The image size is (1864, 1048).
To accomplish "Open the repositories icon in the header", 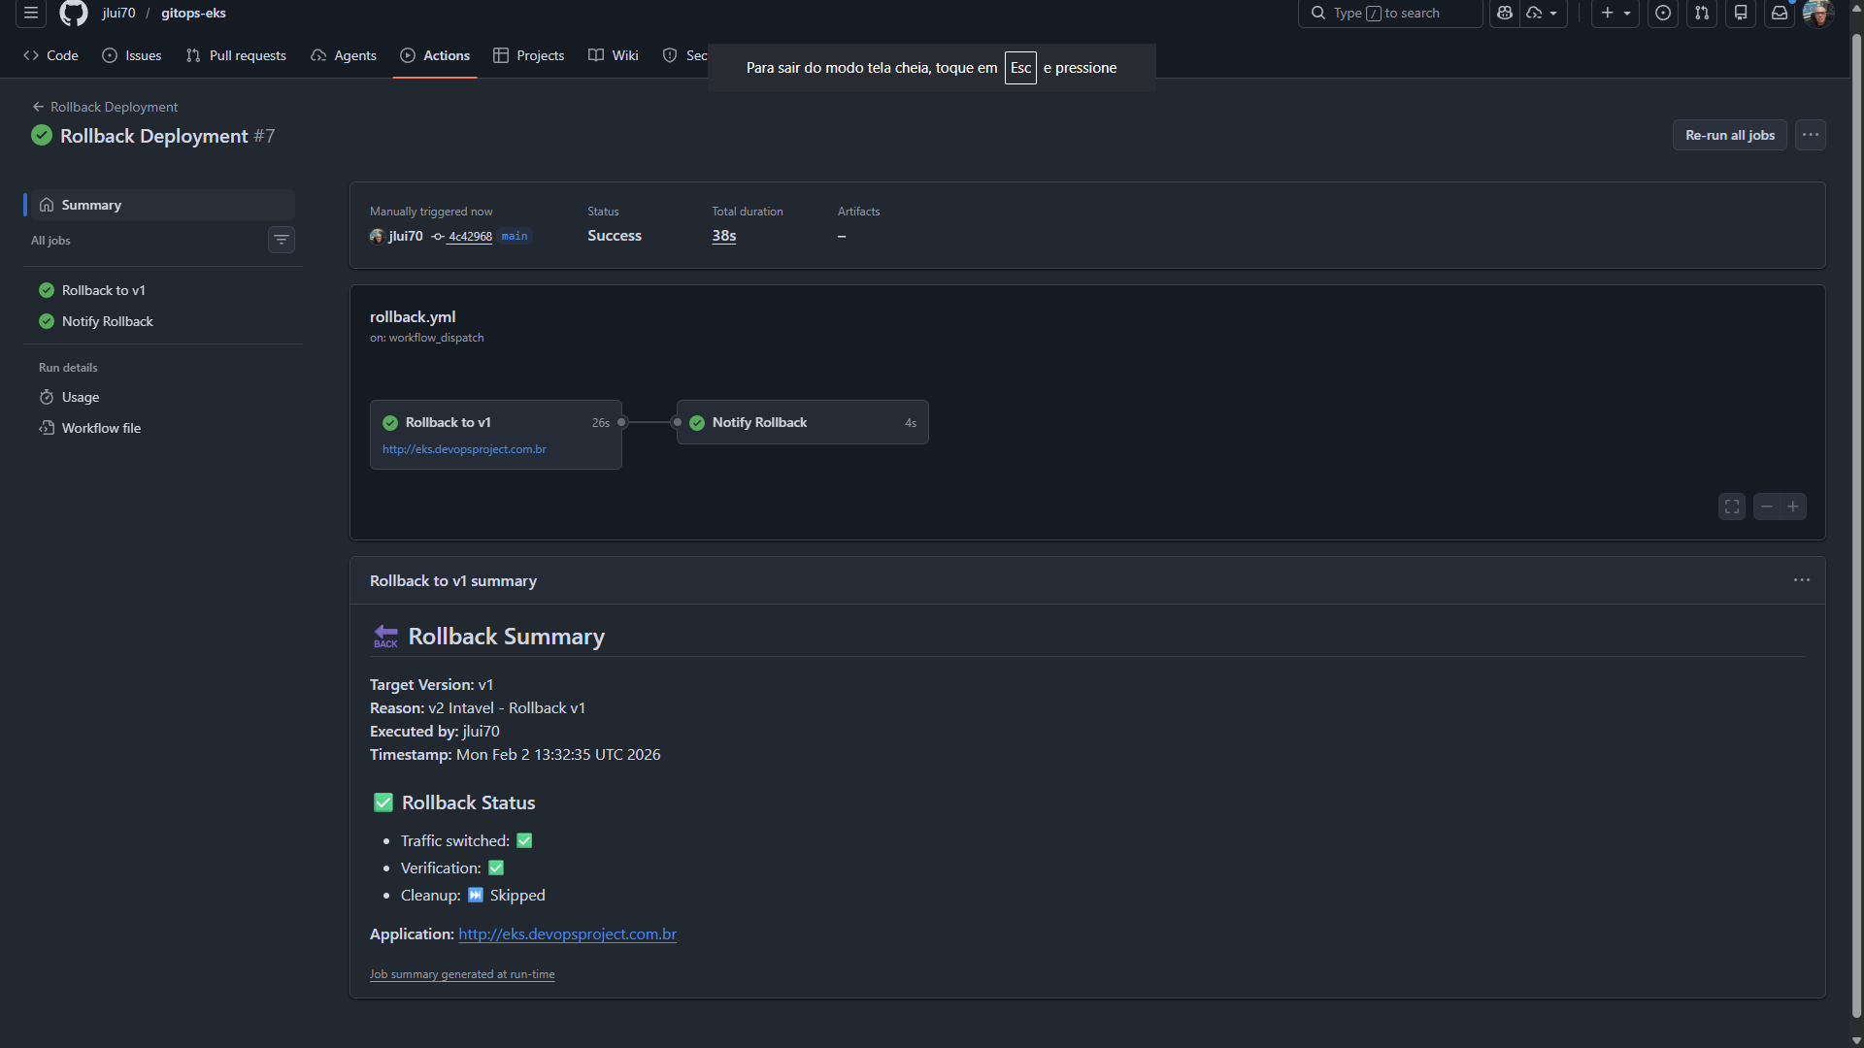I will tap(1741, 14).
